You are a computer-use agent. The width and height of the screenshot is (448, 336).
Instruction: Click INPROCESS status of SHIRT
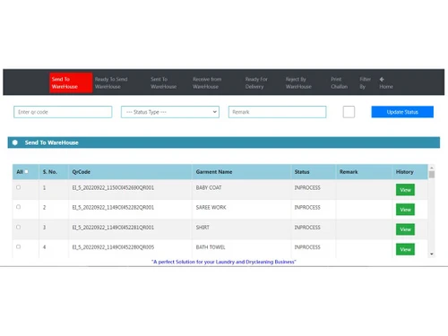tap(307, 228)
